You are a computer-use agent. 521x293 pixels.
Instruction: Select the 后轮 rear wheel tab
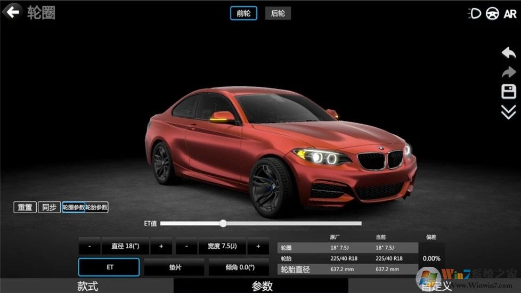point(278,13)
